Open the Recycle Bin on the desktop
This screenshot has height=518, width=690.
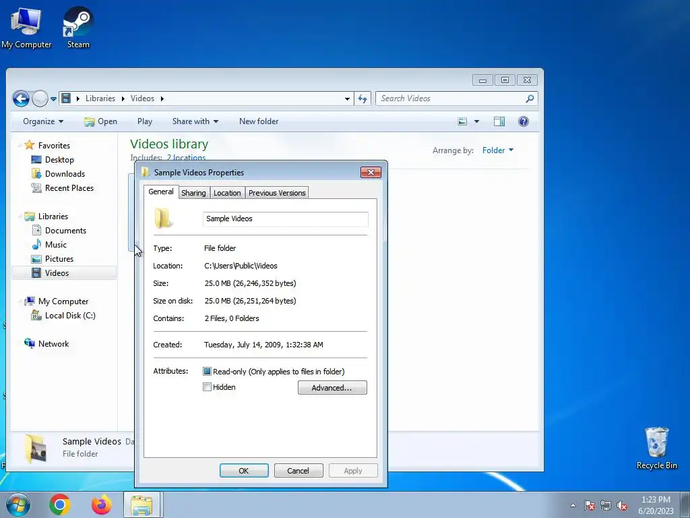656,448
